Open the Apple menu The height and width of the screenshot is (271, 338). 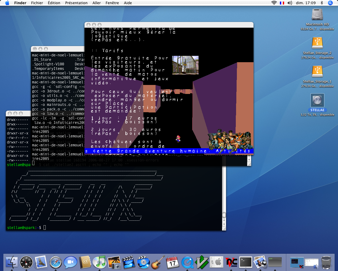7,3
